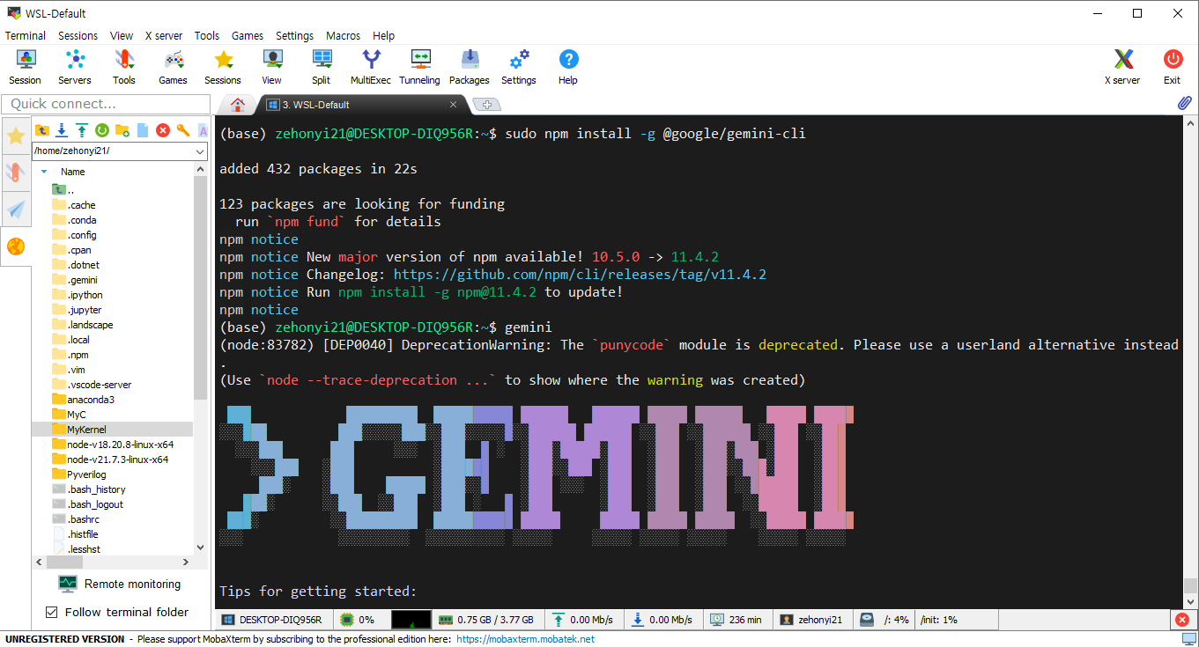Expand the remote path dropdown

point(200,151)
